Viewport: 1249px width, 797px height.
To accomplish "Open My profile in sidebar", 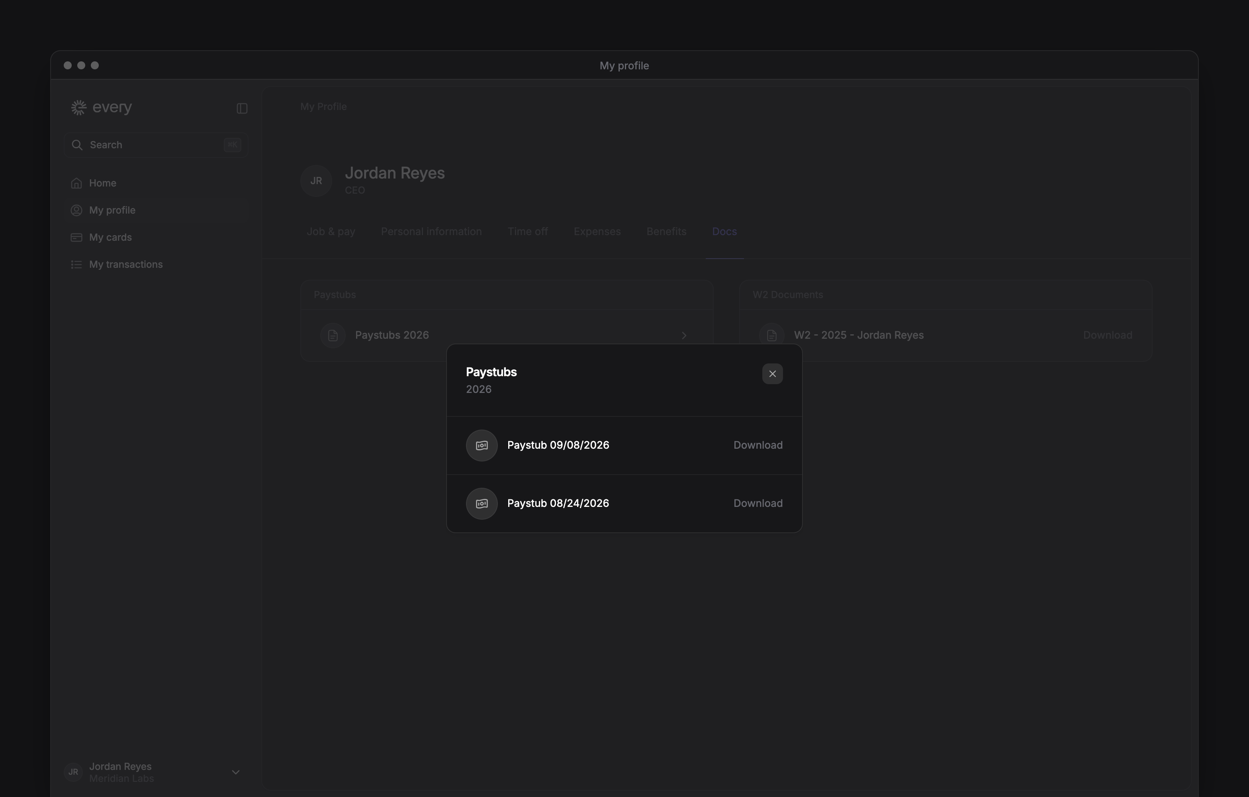I will [x=156, y=210].
